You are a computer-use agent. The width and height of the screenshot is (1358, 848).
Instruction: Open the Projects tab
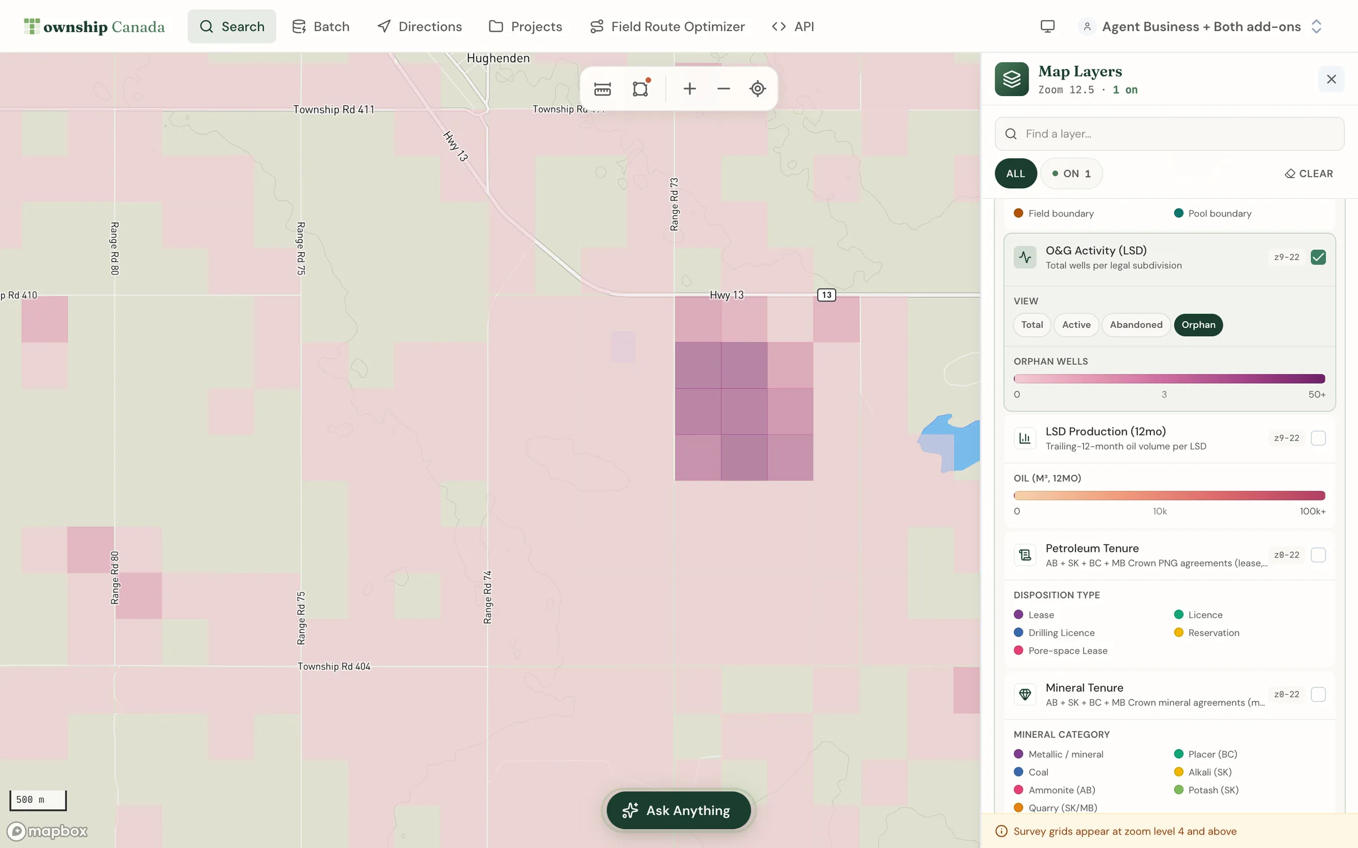pyautogui.click(x=525, y=27)
